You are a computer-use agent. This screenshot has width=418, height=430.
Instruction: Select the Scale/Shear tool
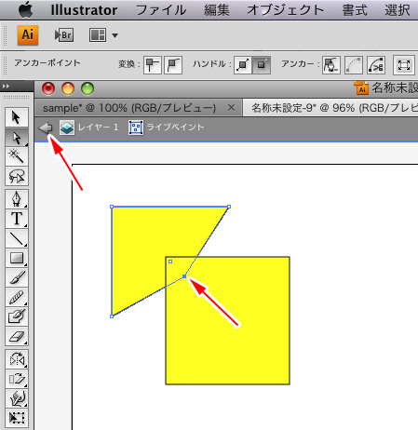coord(17,379)
